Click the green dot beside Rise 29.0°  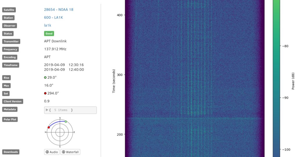coord(45,78)
